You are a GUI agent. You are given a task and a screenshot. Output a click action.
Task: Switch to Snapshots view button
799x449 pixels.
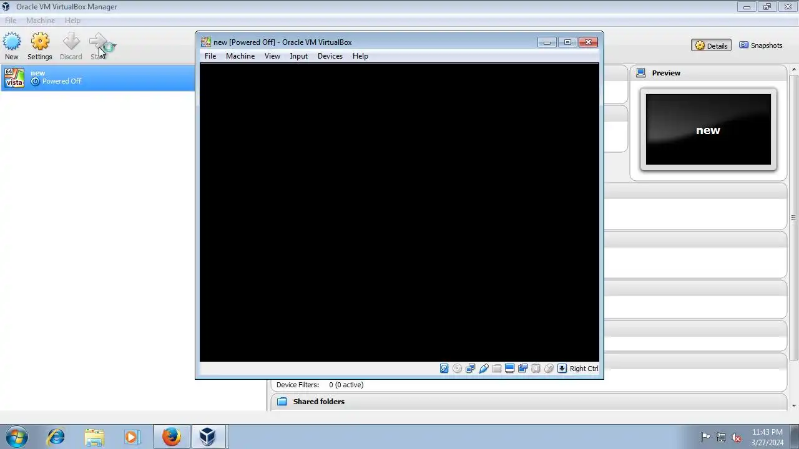coord(760,46)
